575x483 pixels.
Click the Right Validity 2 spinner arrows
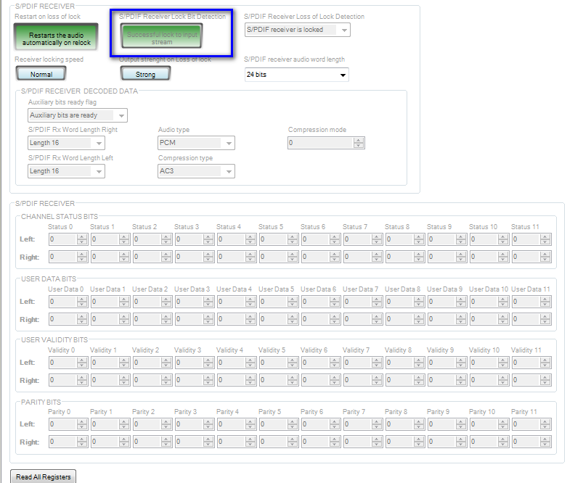pyautogui.click(x=166, y=380)
